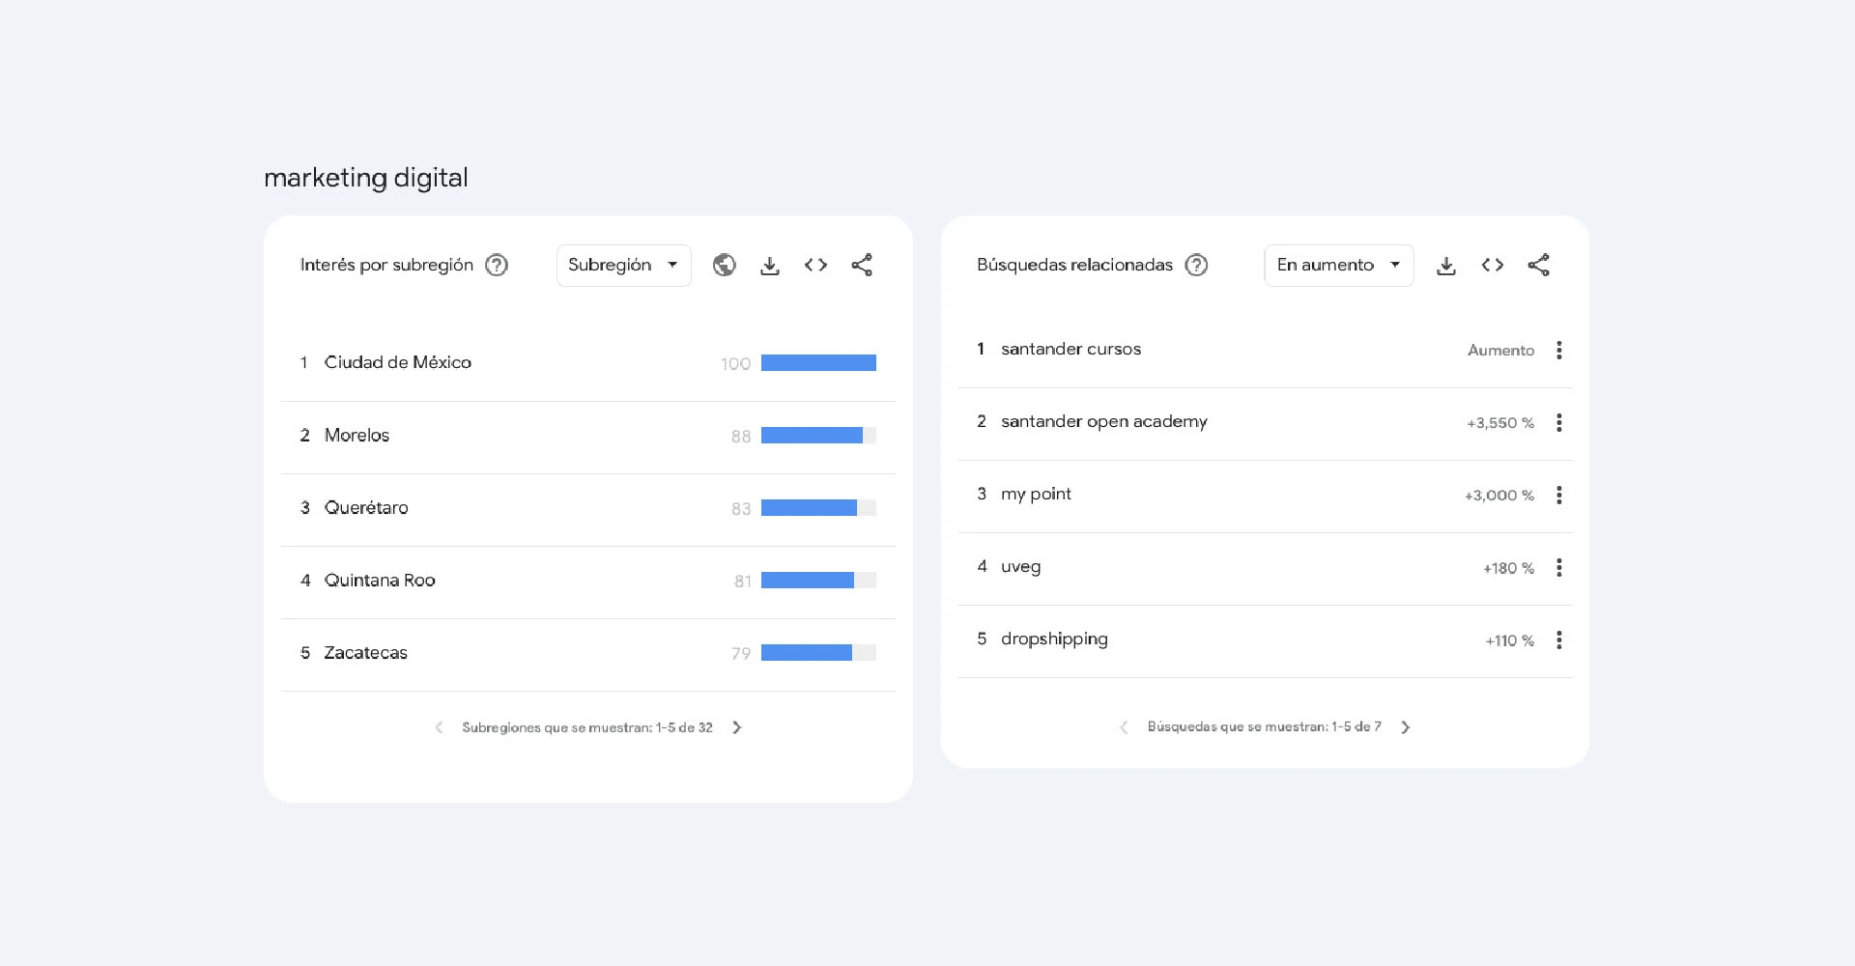Viewport: 1855px width, 966px height.
Task: Open the En aumento dropdown
Action: 1338,265
